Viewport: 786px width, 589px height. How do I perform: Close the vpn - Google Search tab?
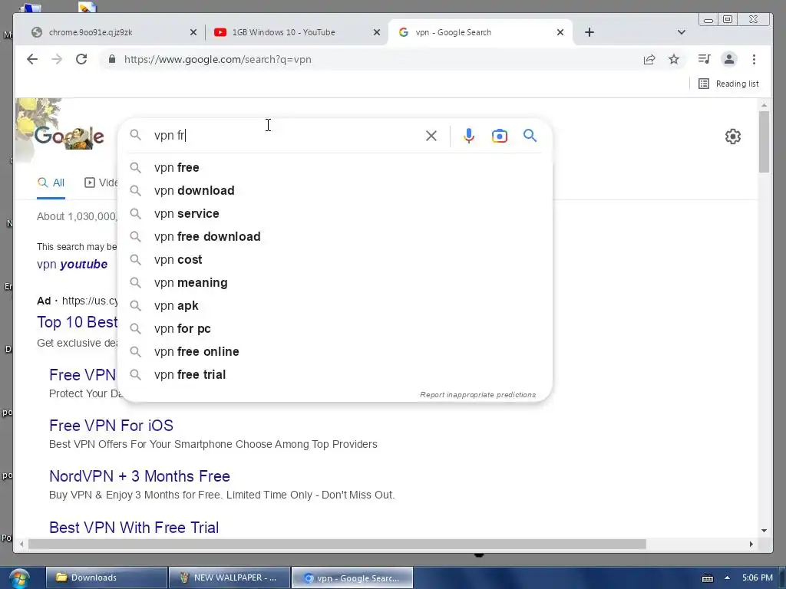[560, 32]
